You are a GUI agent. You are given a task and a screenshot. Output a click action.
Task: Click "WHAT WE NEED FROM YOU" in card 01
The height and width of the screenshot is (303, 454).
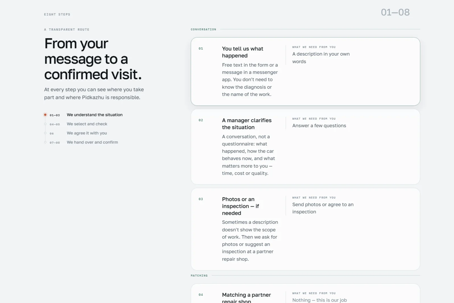314,47
